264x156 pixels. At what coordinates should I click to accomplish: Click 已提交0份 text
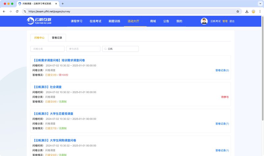pyautogui.click(x=51, y=102)
